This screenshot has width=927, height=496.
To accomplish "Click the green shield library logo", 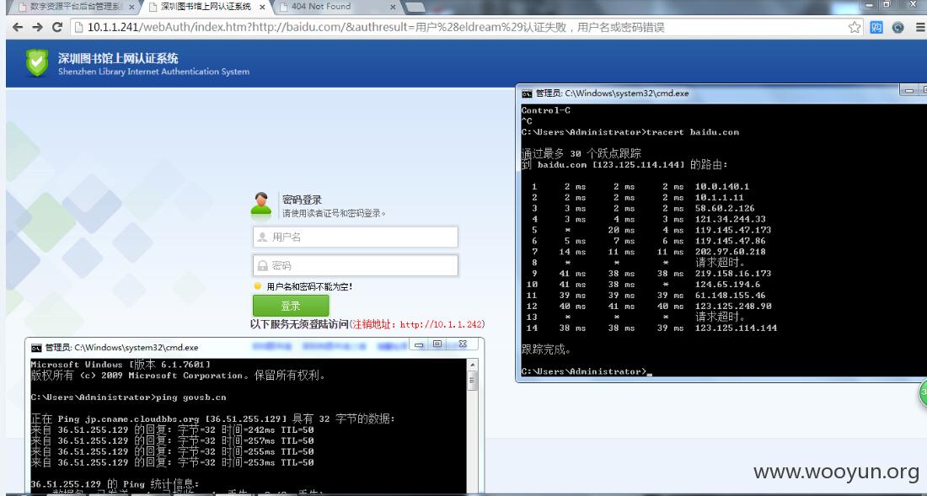I will 36,62.
